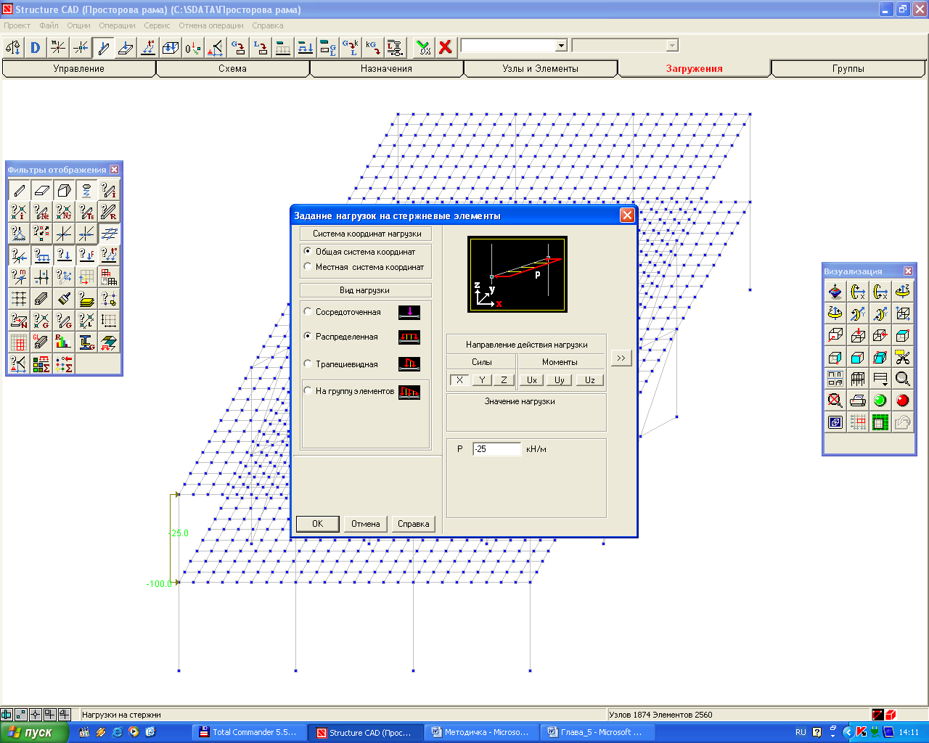Click the magnifier zoom icon in Визуализация
Viewport: 929px width, 743px height.
pyautogui.click(x=902, y=379)
